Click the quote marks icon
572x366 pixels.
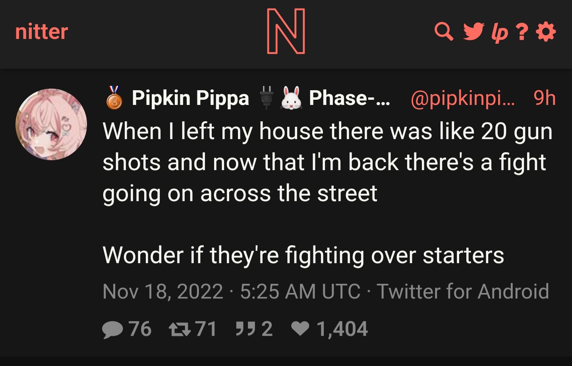(246, 329)
